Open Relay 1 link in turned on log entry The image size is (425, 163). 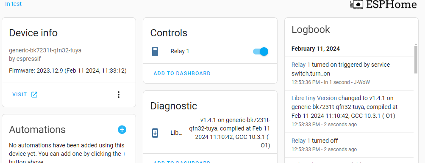(x=301, y=65)
